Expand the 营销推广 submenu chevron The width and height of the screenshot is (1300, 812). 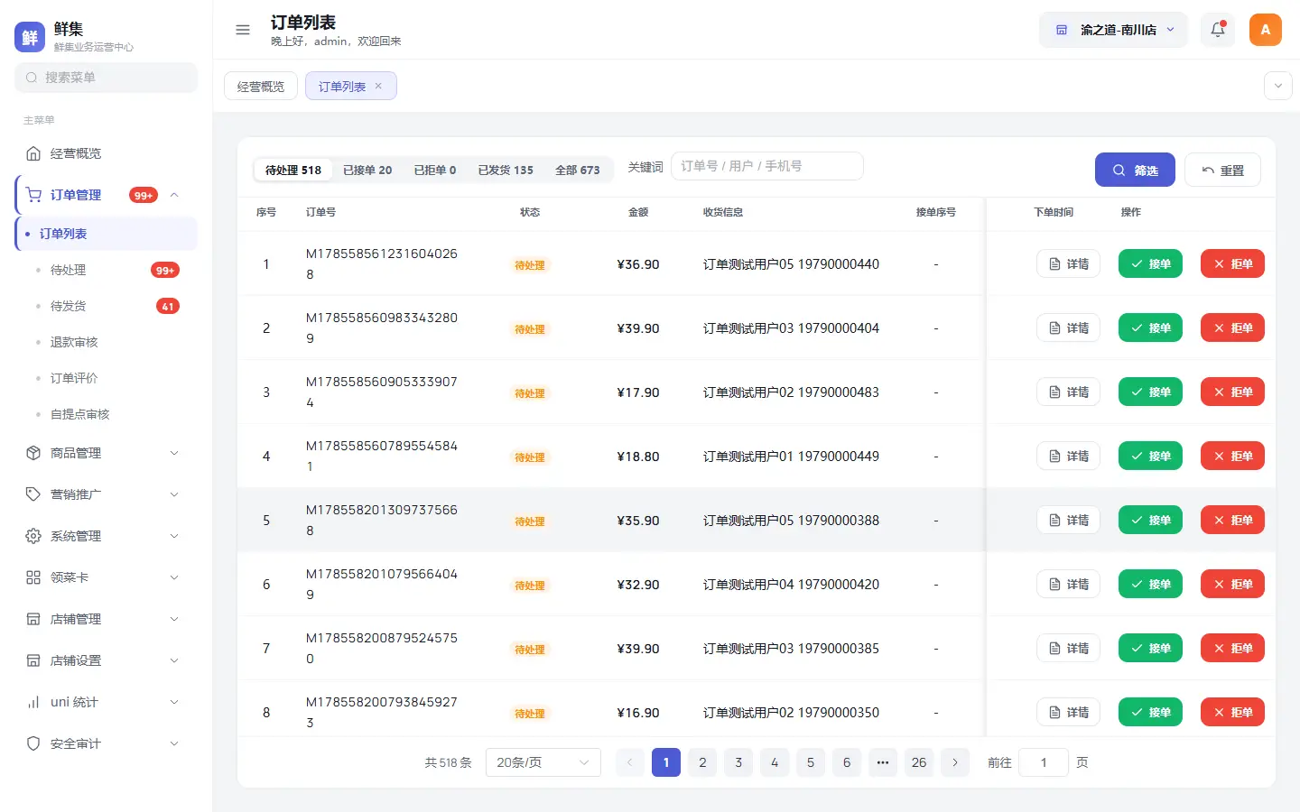coord(174,494)
